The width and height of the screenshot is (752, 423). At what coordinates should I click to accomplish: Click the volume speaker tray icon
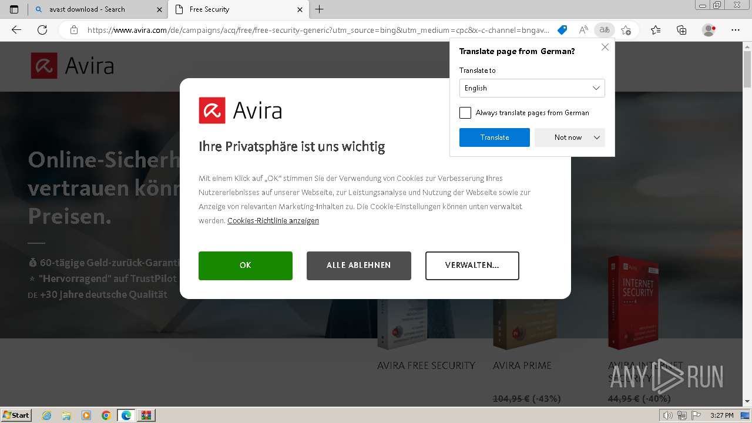[x=668, y=416]
